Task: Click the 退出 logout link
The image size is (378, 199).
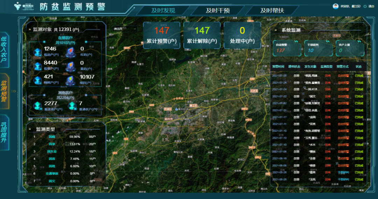Action: (x=371, y=6)
